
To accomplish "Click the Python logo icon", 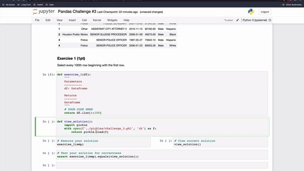I will [x=251, y=11].
